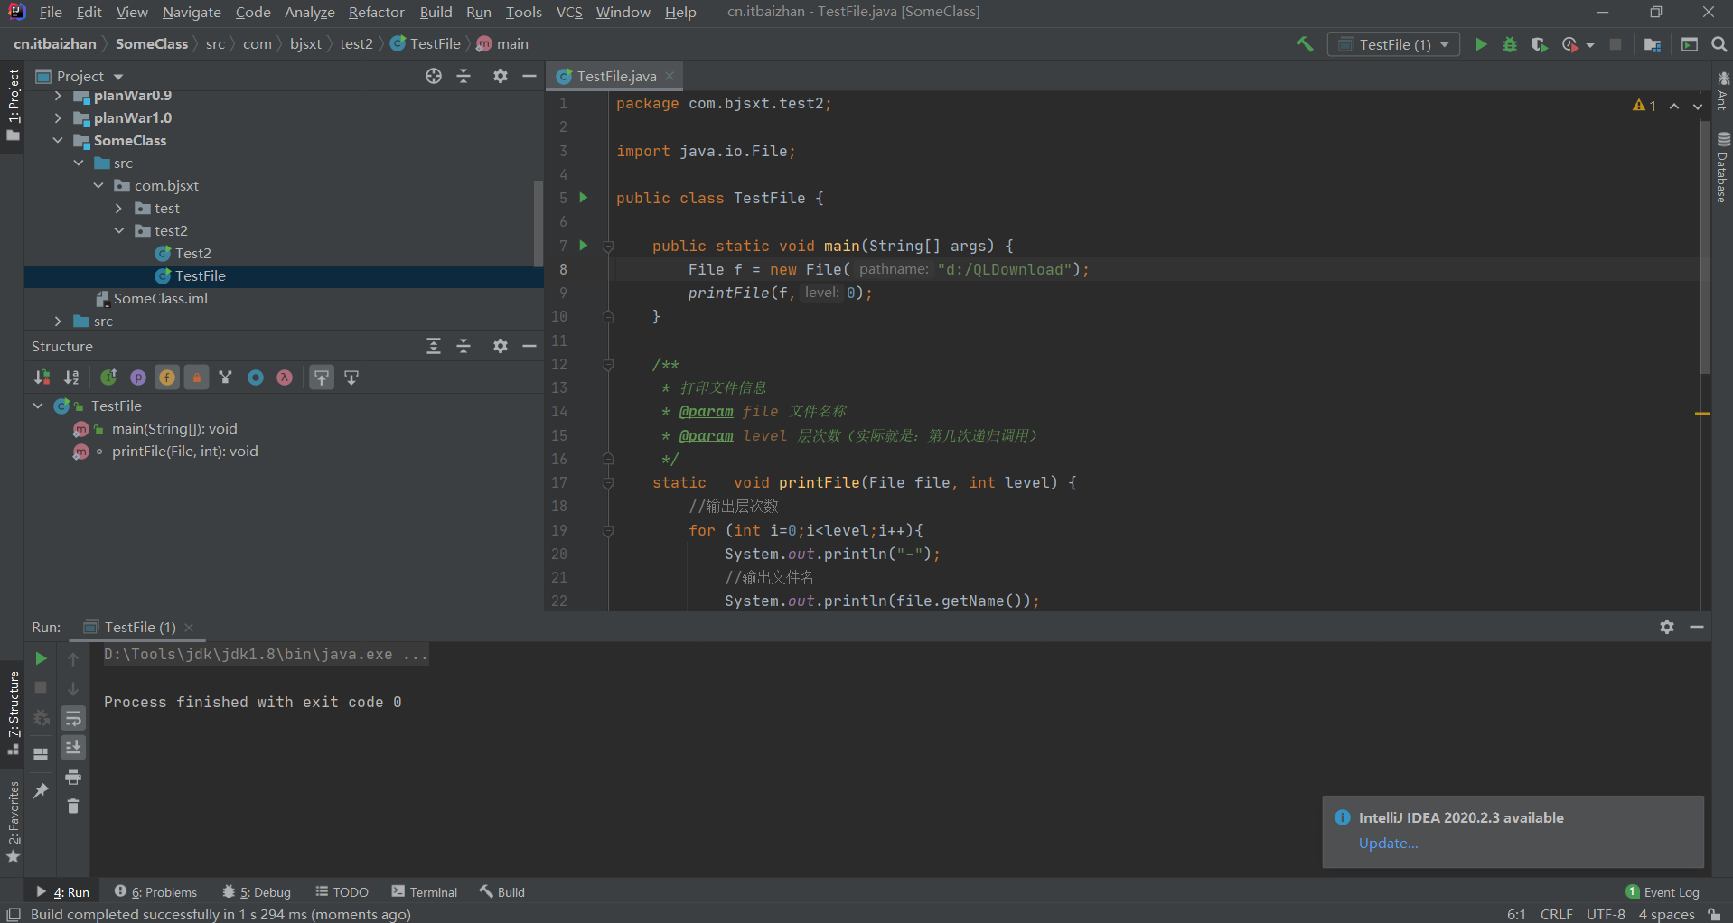Start debugging with the green bug icon
The height and width of the screenshot is (923, 1733).
[x=1510, y=44]
